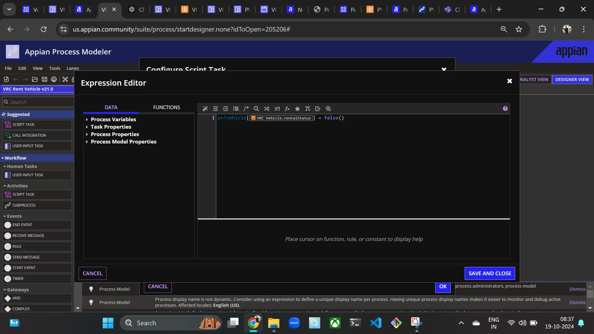
Task: Select Call Integration in the Suggested palette
Action: pyautogui.click(x=37, y=135)
